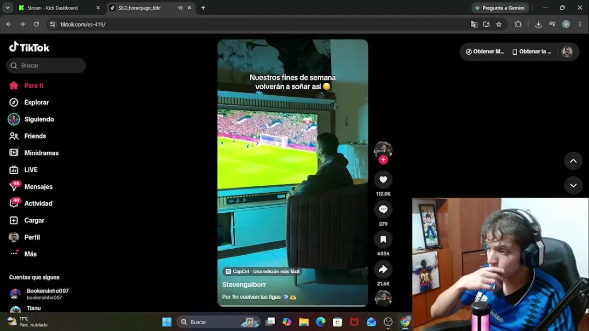
Task: Open Mensajes with 48 unread
Action: click(x=31, y=187)
